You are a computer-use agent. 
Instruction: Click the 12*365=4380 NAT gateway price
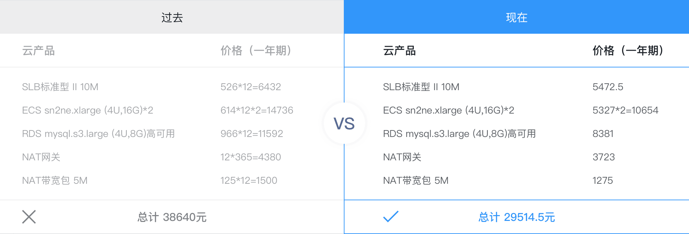(x=250, y=157)
